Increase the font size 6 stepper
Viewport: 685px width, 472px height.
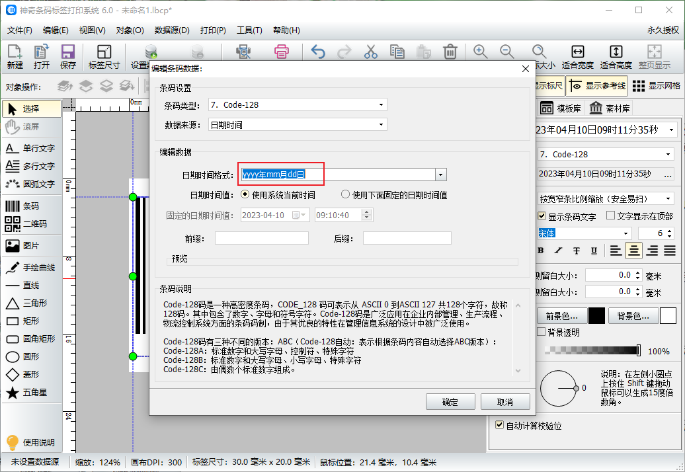670,230
